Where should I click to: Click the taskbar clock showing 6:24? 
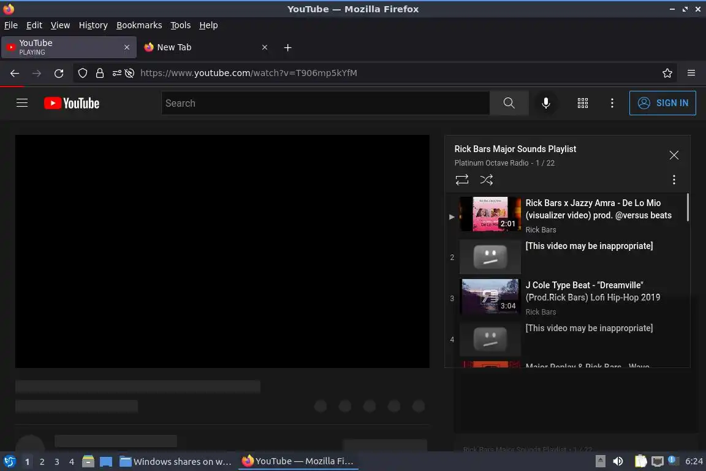click(x=694, y=462)
